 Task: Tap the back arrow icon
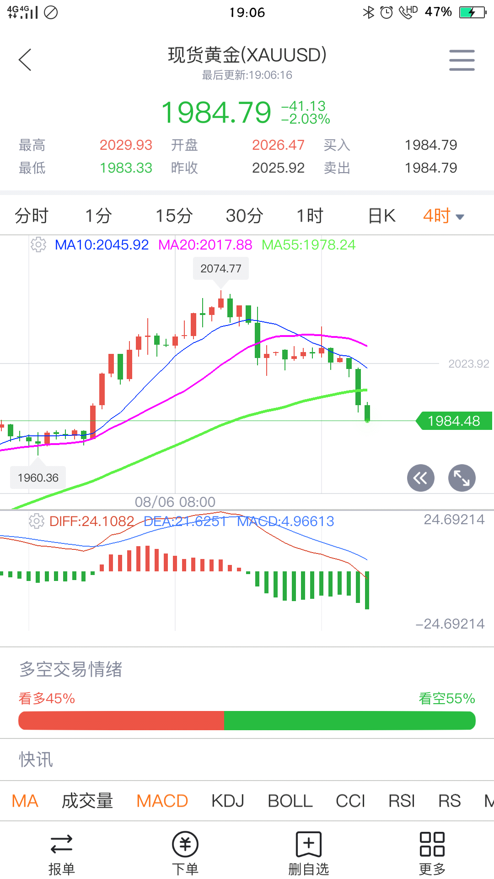25,60
